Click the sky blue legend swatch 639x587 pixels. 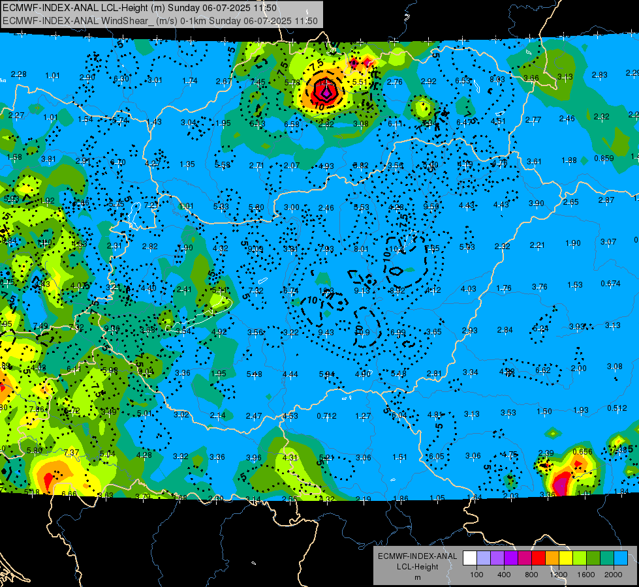[x=621, y=558]
